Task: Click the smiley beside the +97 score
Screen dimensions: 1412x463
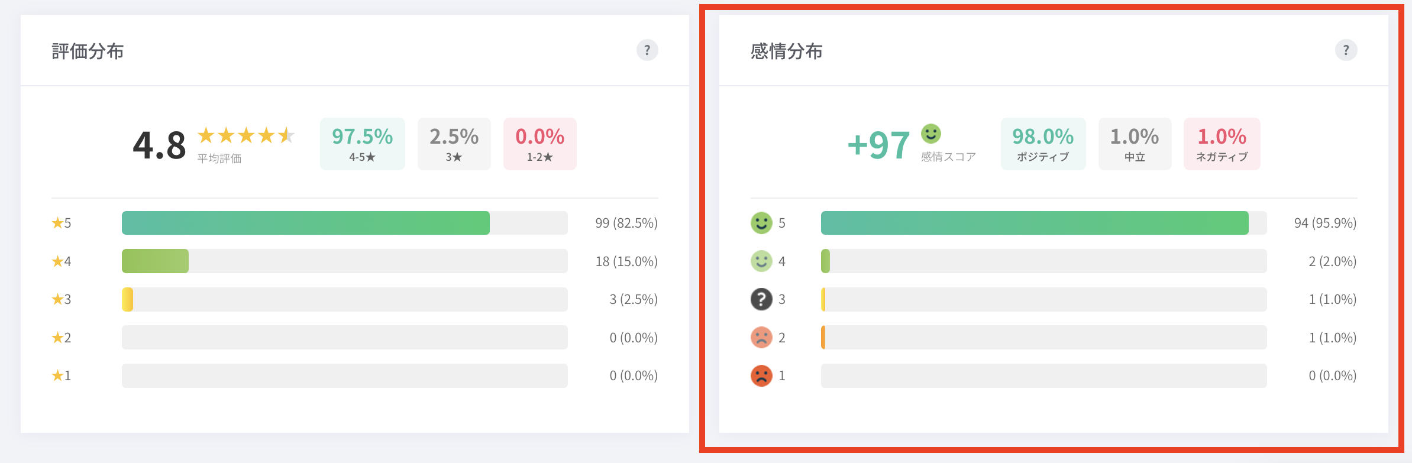Action: pos(930,134)
